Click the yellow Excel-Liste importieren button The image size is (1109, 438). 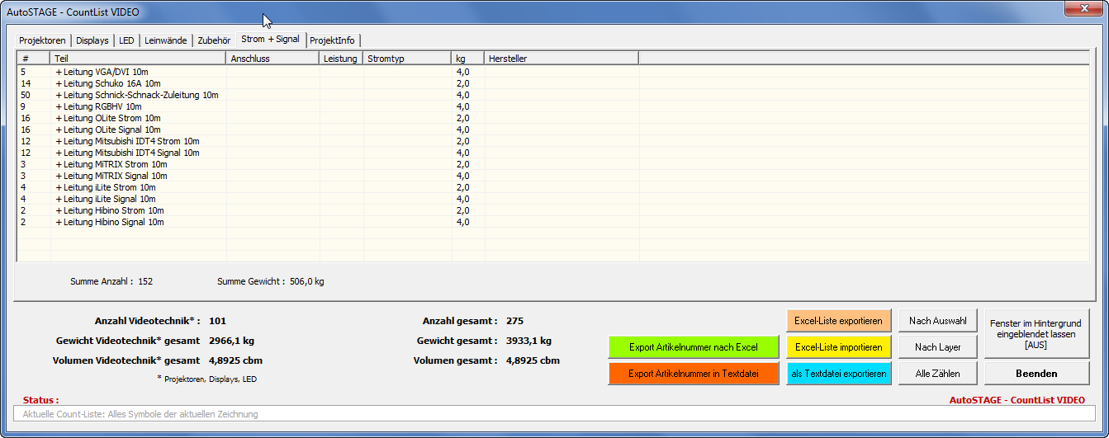(x=838, y=347)
